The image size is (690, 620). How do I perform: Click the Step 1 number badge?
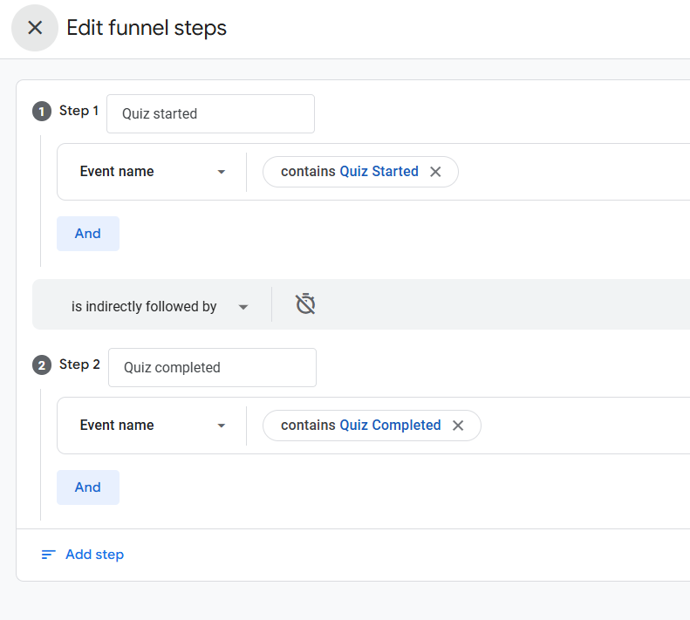[x=42, y=112]
